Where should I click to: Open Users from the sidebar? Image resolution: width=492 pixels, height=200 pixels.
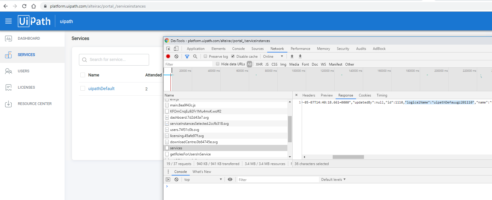click(32, 71)
